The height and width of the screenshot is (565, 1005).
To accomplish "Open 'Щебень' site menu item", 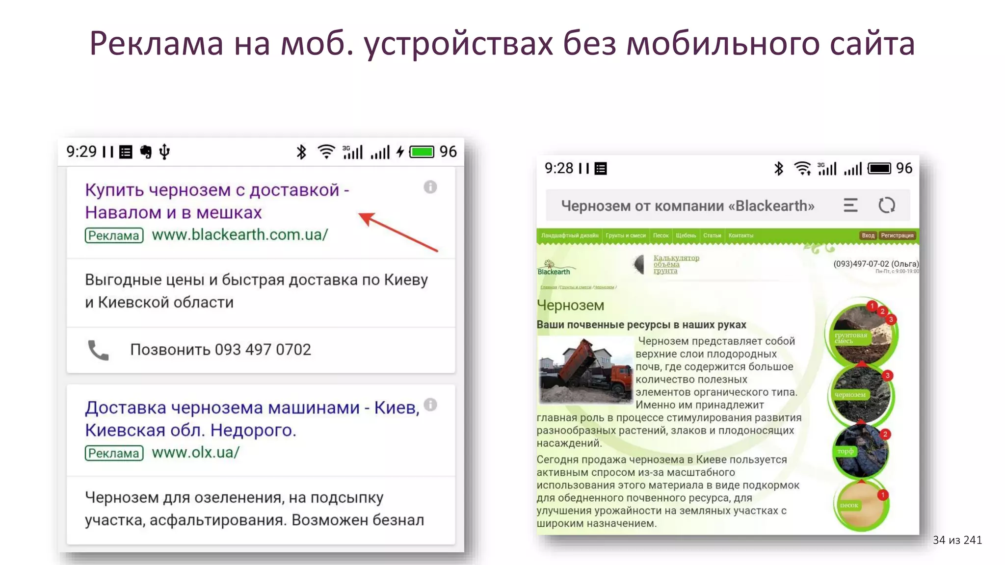I will pos(686,235).
